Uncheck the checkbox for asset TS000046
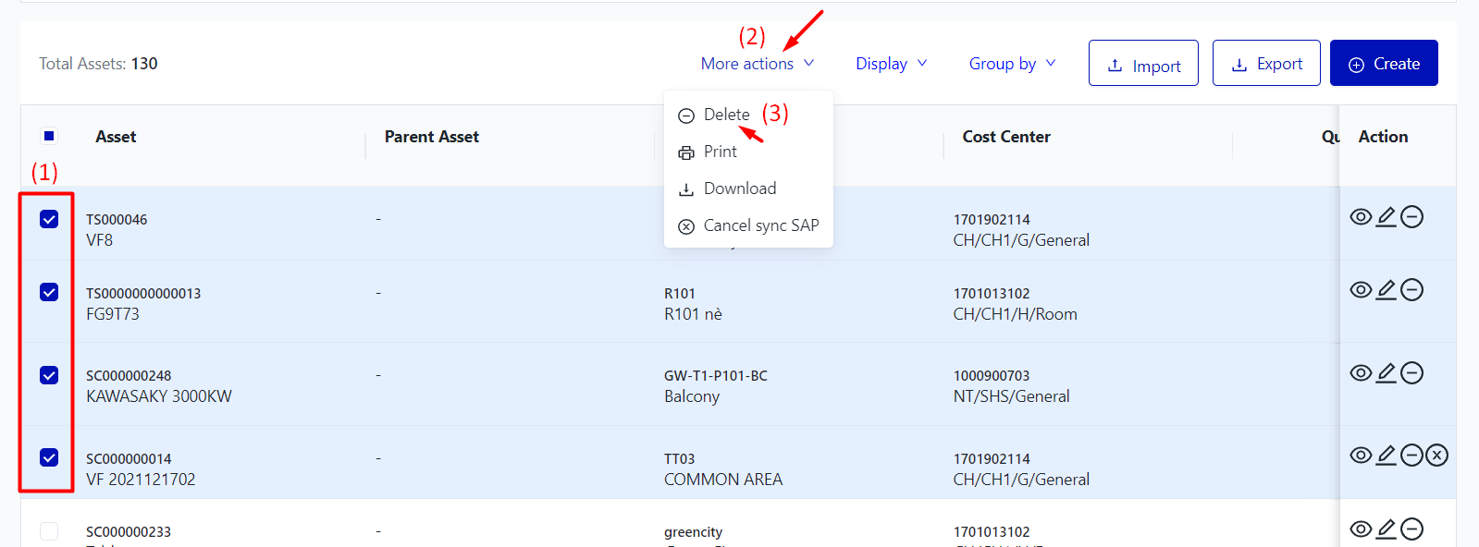Viewport: 1479px width, 547px height. (x=49, y=219)
